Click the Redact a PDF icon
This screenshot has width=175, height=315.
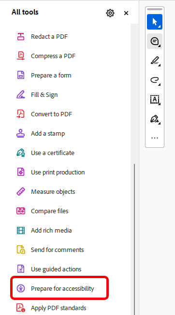(21, 36)
